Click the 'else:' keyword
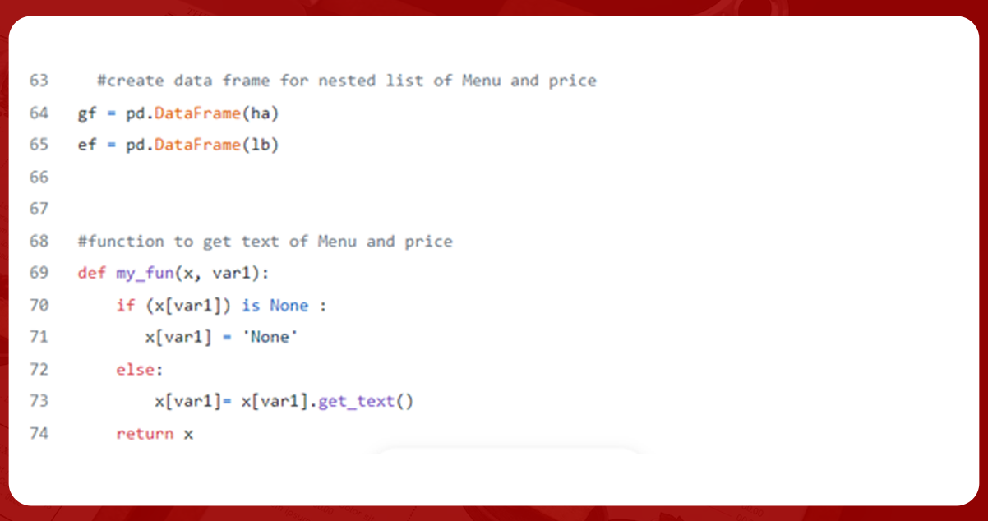Viewport: 988px width, 521px height. (135, 369)
